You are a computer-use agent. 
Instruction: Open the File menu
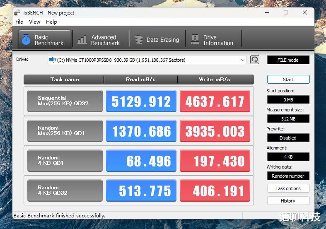(x=19, y=22)
